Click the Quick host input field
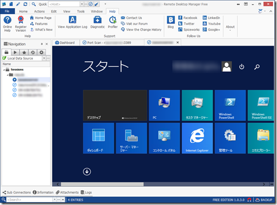277x205 pixels. (x=64, y=4)
